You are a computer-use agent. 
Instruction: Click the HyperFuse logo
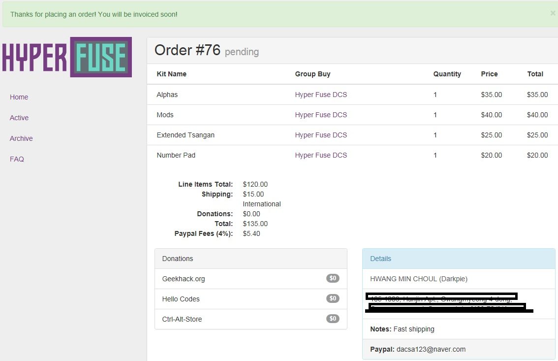pos(67,57)
